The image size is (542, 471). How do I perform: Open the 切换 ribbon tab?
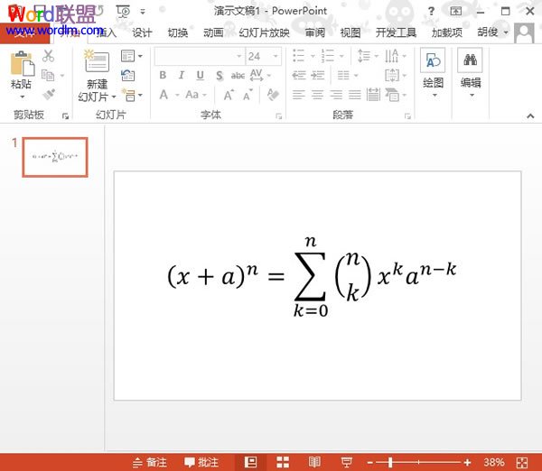click(178, 32)
